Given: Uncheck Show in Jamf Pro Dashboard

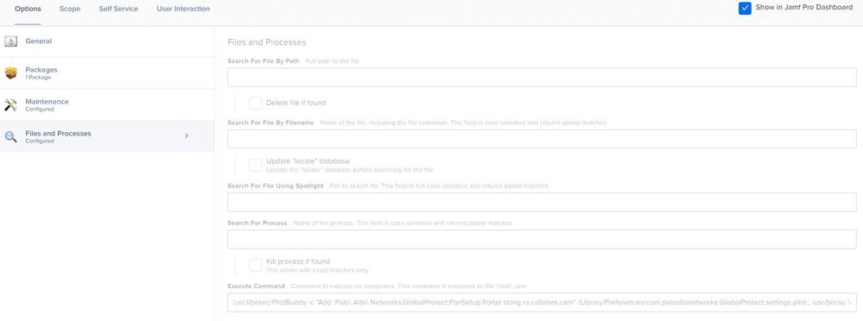Looking at the screenshot, I should point(745,9).
